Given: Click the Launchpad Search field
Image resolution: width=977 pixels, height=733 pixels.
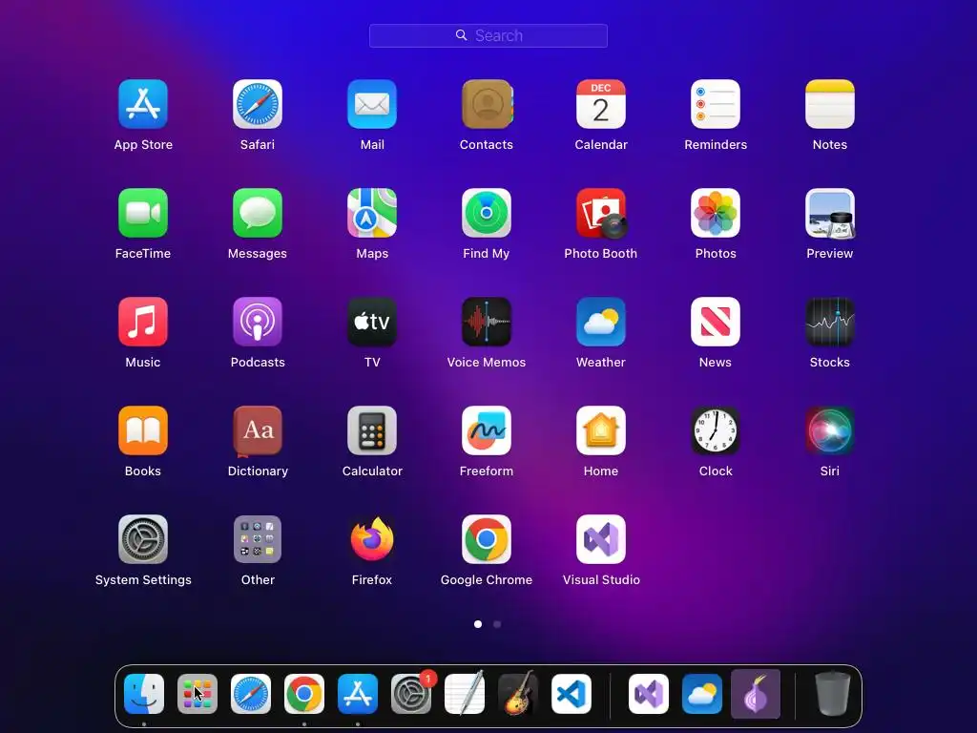Looking at the screenshot, I should click(488, 35).
